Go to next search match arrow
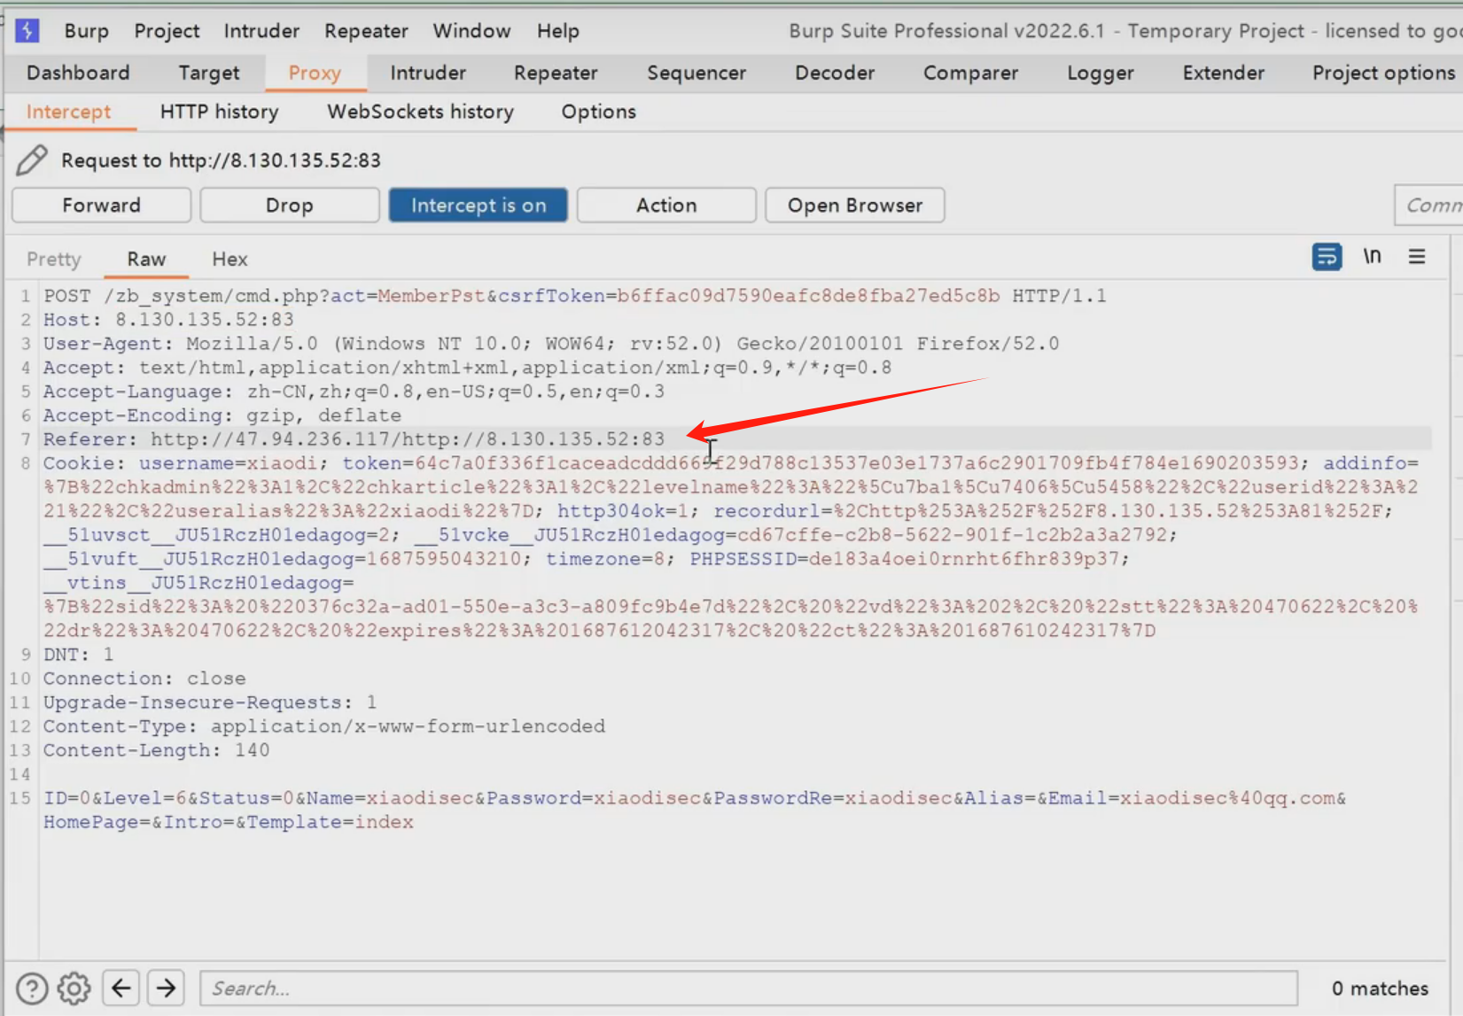The image size is (1463, 1016). (x=166, y=988)
